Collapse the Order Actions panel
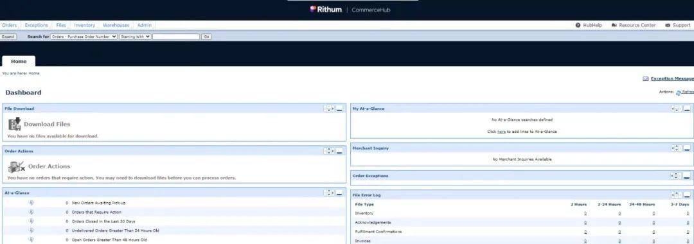694x244 pixels. click(339, 151)
